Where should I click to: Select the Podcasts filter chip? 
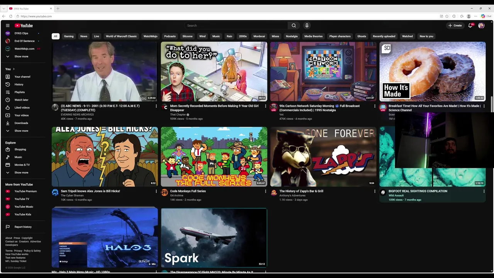[170, 36]
